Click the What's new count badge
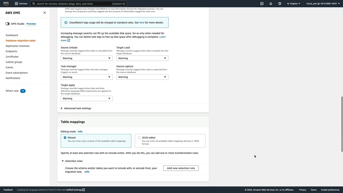 click(x=23, y=91)
